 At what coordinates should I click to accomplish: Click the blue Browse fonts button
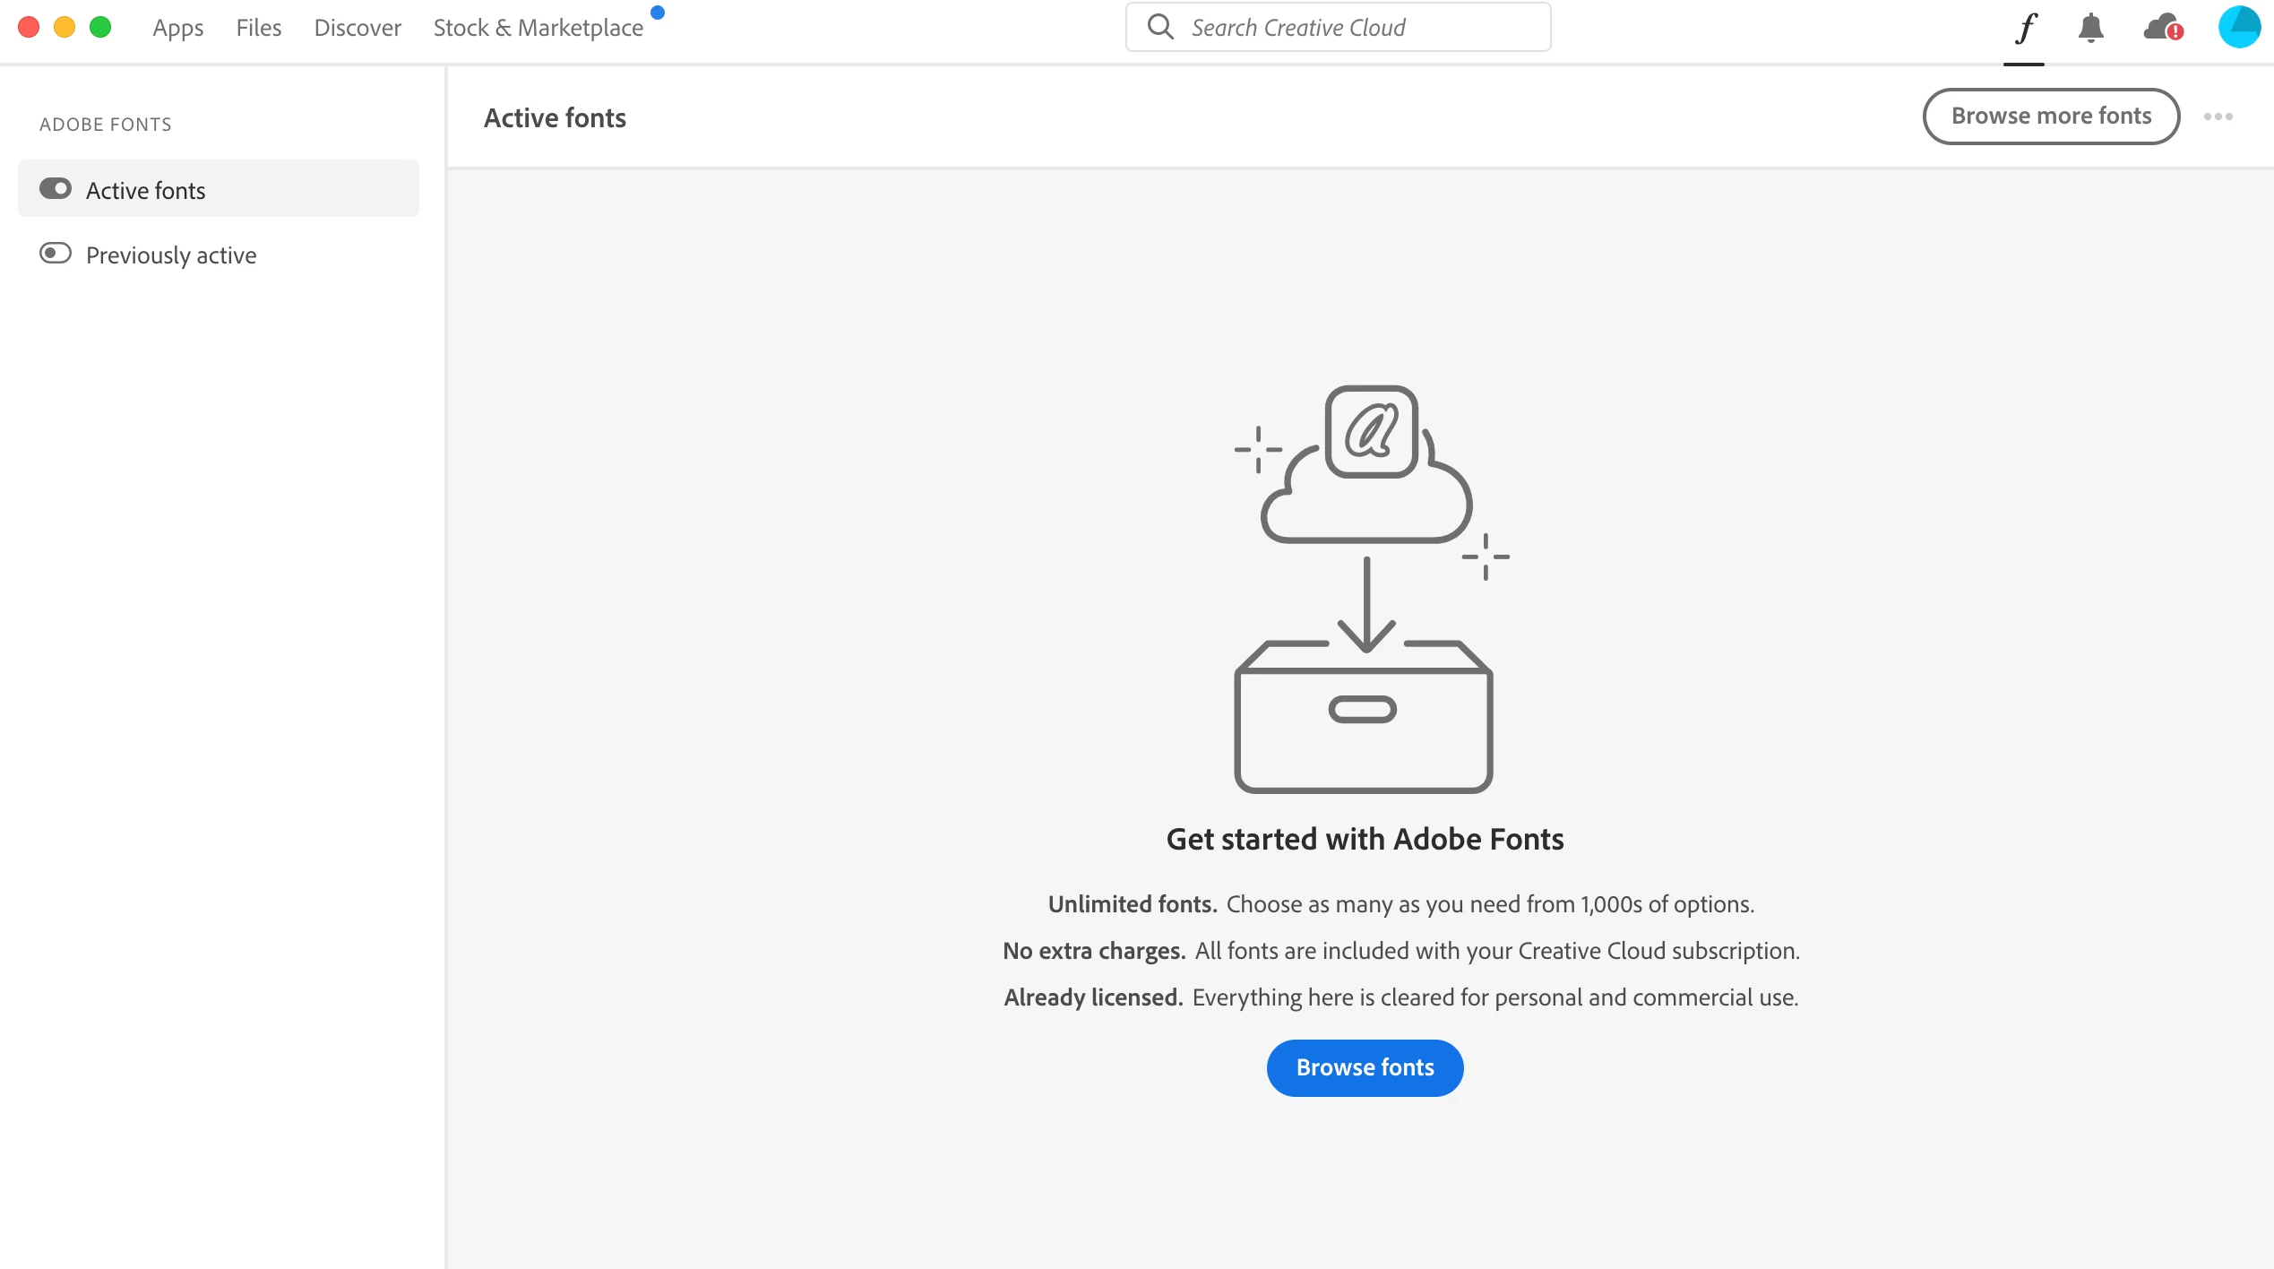pyautogui.click(x=1365, y=1067)
